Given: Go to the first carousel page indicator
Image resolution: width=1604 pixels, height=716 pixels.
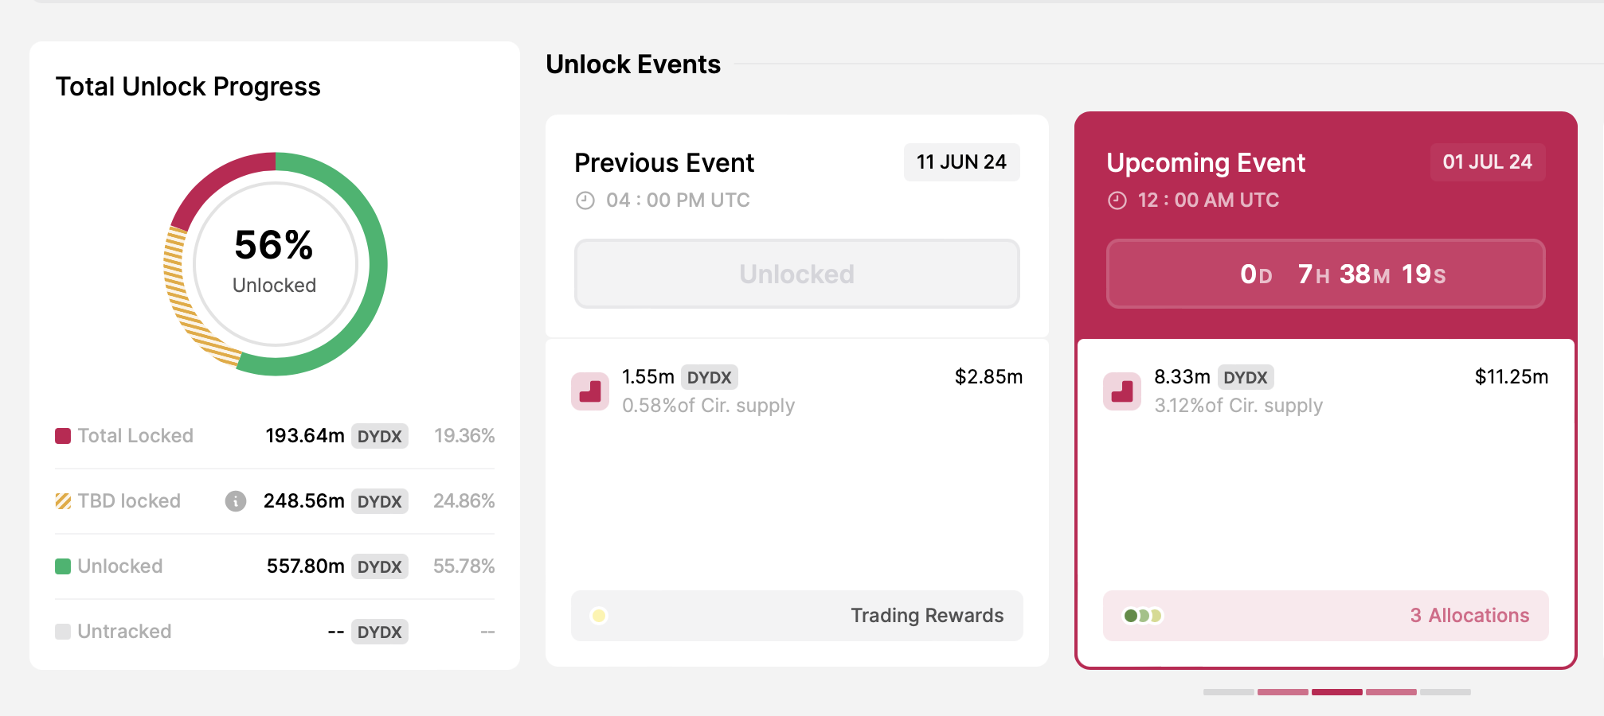Looking at the screenshot, I should 1228,692.
